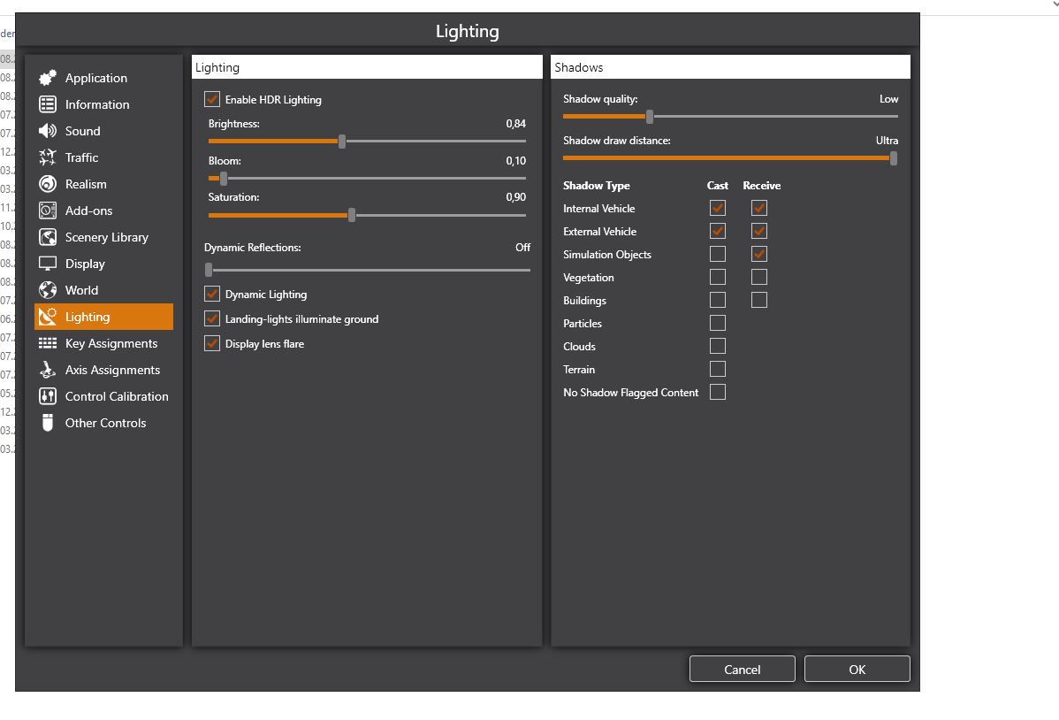The height and width of the screenshot is (720, 1059).
Task: Enable Terrain Cast shadow checkbox
Action: pyautogui.click(x=718, y=369)
